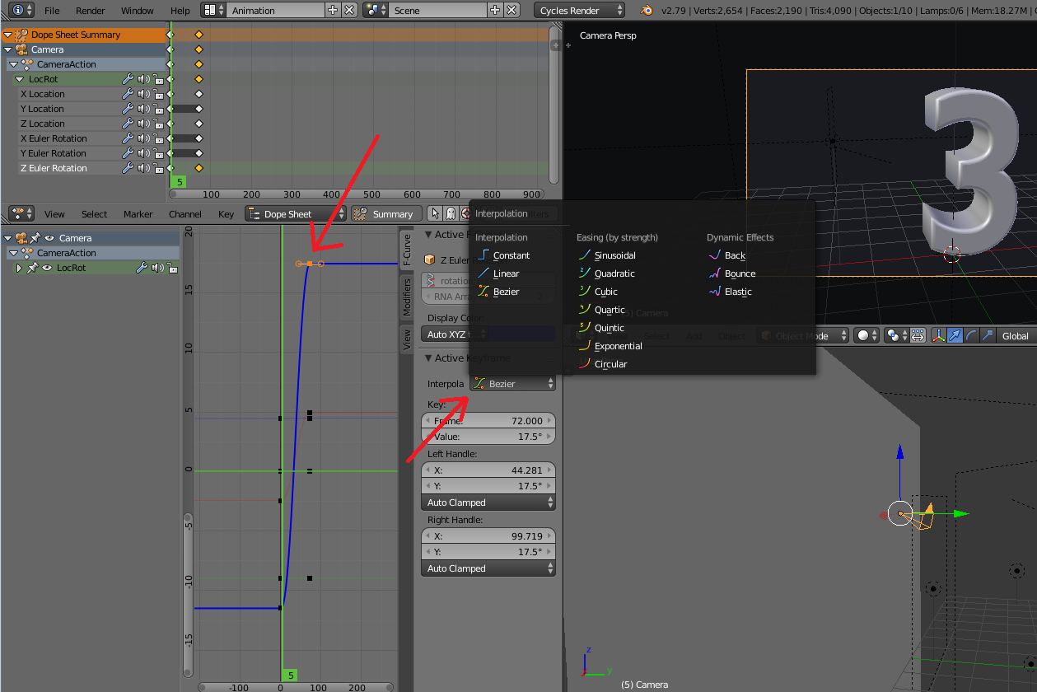Viewport: 1037px width, 692px height.
Task: Toggle lock on Y Location channel
Action: click(157, 109)
